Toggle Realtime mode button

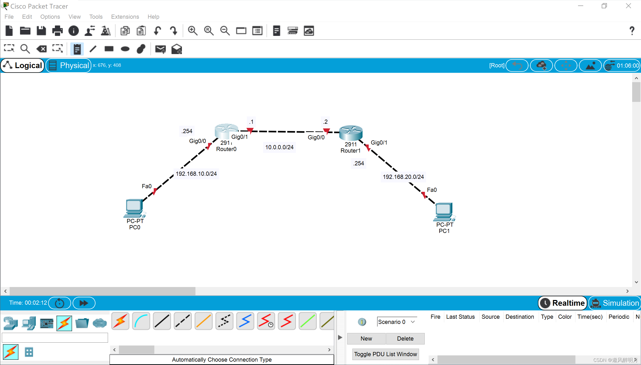coord(563,303)
